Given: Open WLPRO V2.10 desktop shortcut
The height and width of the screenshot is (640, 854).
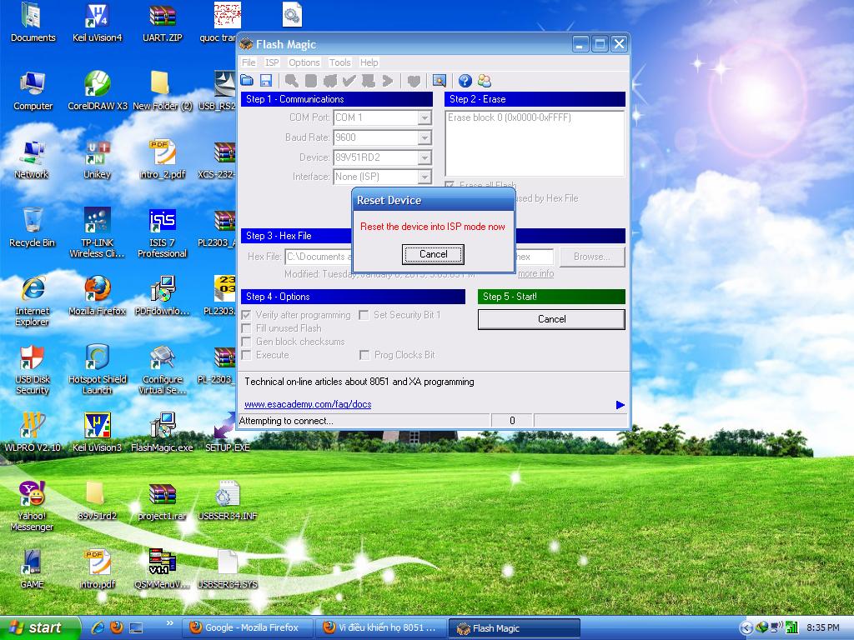Looking at the screenshot, I should [33, 432].
